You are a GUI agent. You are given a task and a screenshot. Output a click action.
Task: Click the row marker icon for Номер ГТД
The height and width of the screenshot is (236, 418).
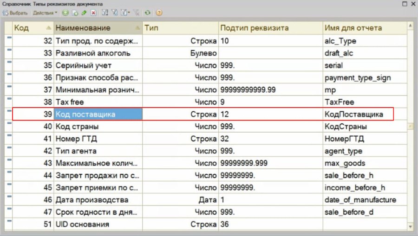(x=9, y=135)
